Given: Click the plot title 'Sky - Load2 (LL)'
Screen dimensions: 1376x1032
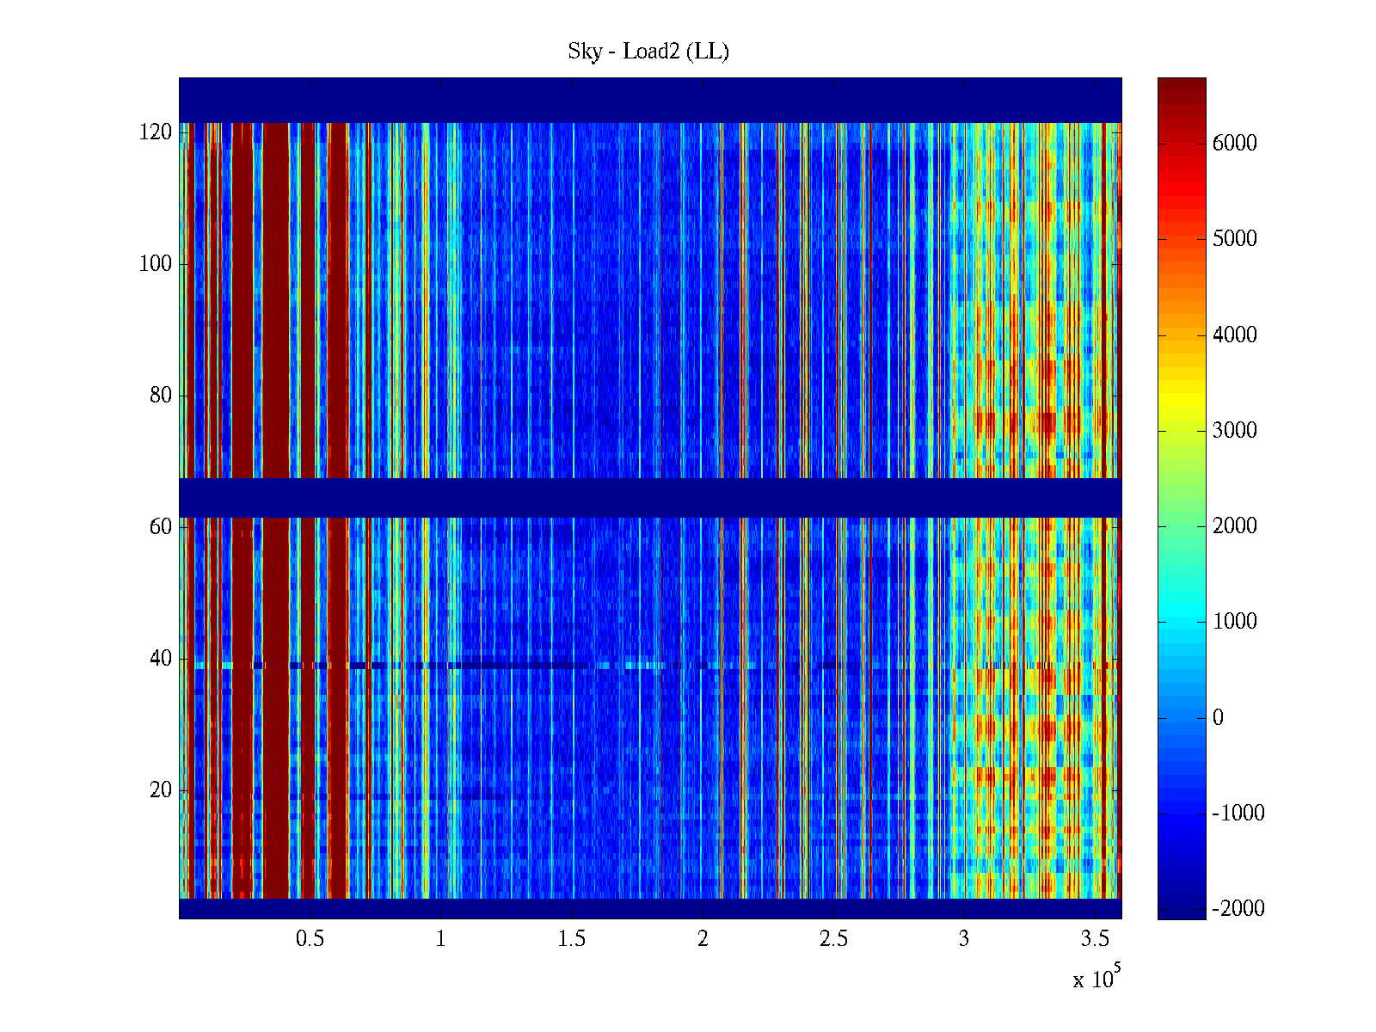Looking at the screenshot, I should point(648,52).
